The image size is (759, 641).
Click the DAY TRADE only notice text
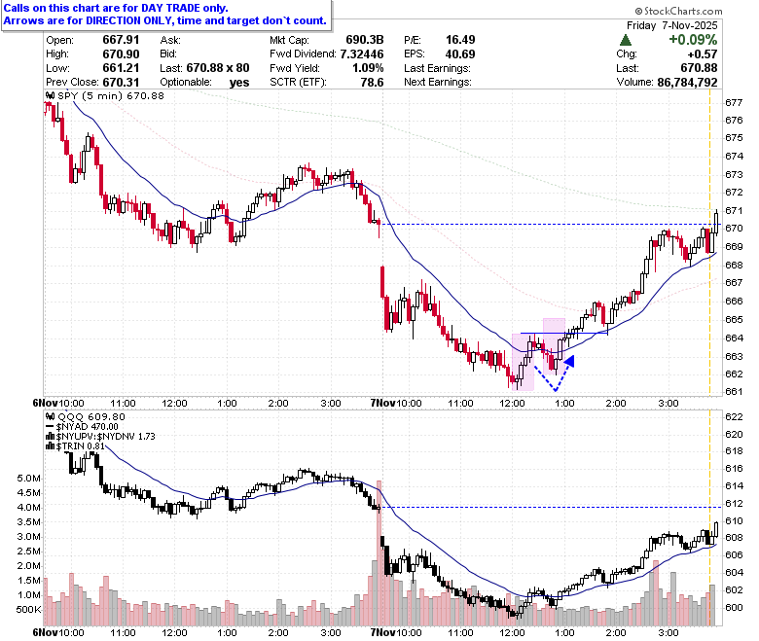point(115,8)
